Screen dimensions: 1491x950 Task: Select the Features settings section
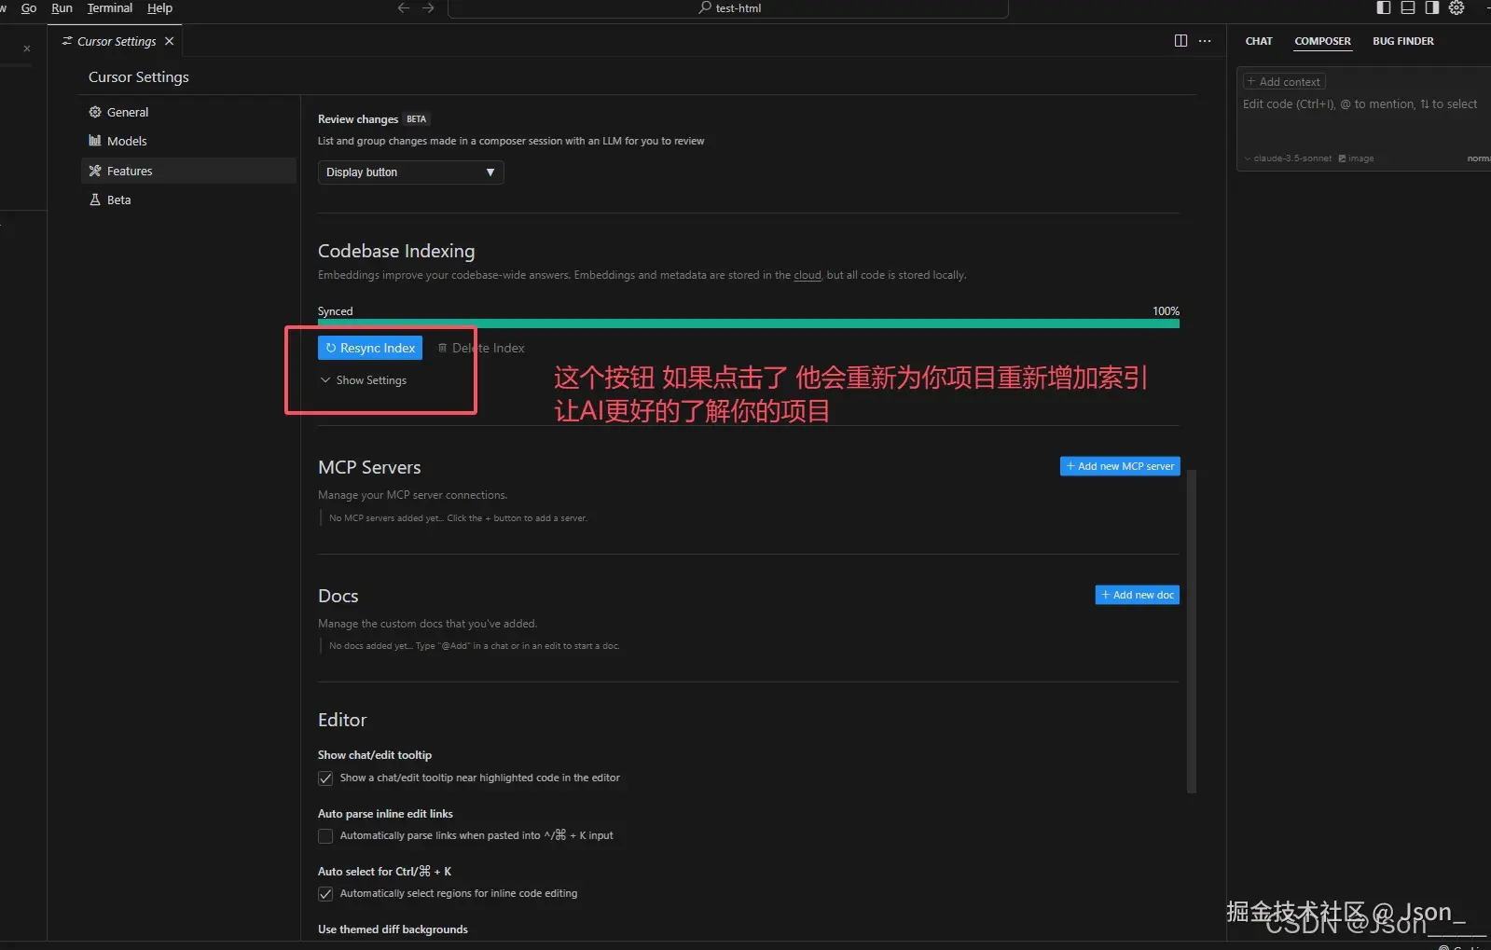pyautogui.click(x=188, y=171)
